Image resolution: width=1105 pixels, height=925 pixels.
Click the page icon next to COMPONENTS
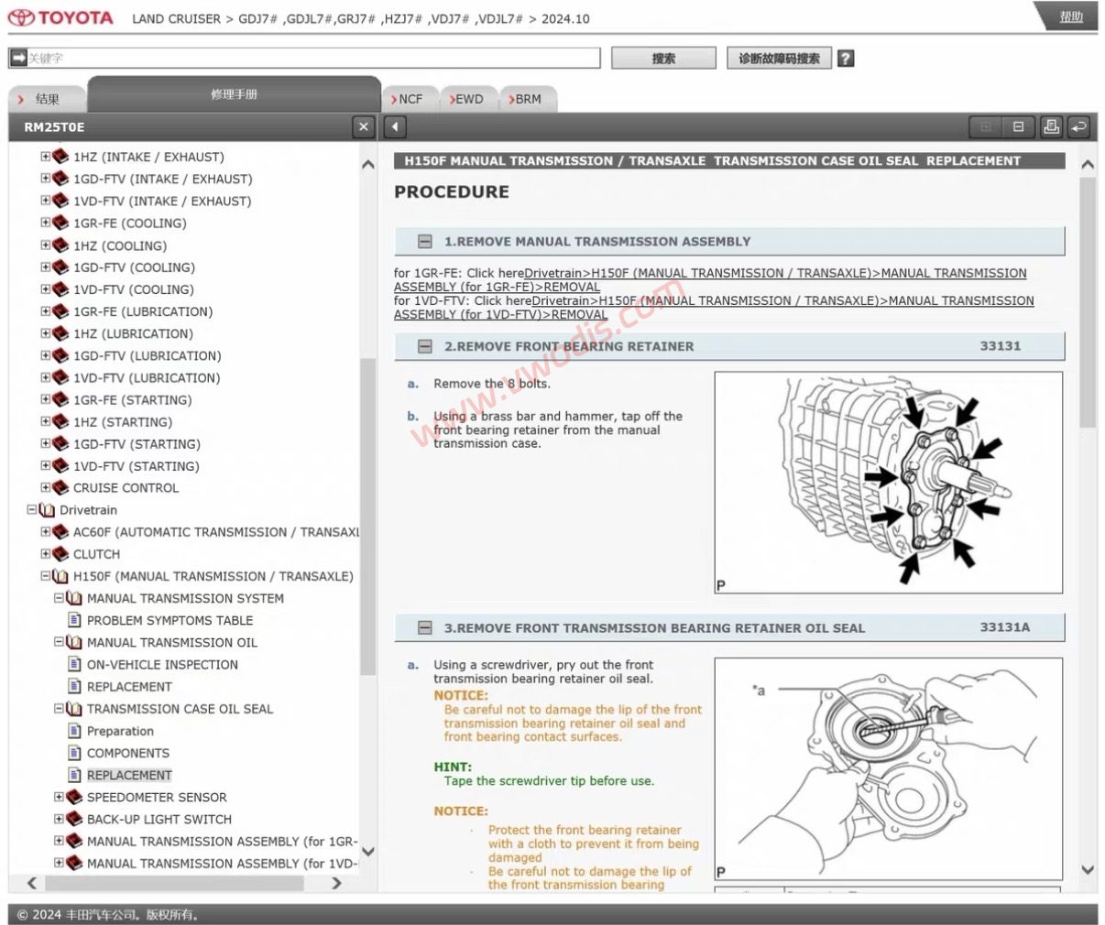[75, 753]
